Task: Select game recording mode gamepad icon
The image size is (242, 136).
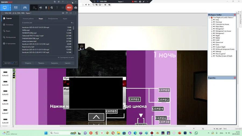Action: pyautogui.click(x=25, y=8)
